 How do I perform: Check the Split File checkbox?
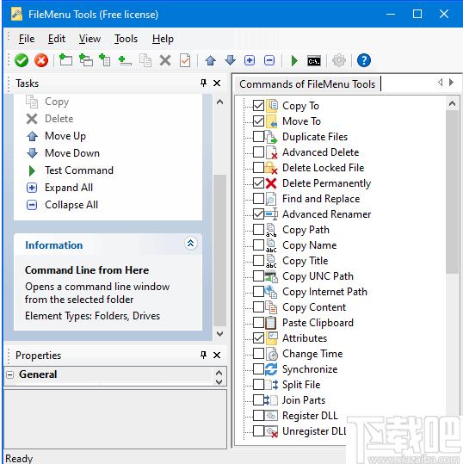(x=258, y=385)
